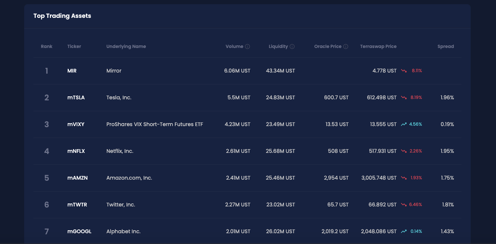Click the 4.23M UST volume value
The image size is (496, 244).
pos(237,124)
